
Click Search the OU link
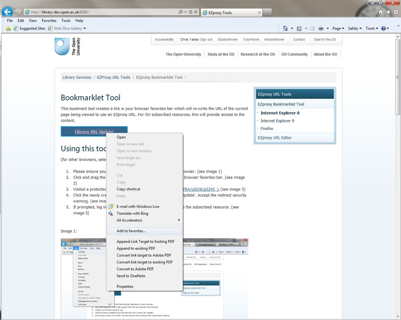pyautogui.click(x=325, y=39)
